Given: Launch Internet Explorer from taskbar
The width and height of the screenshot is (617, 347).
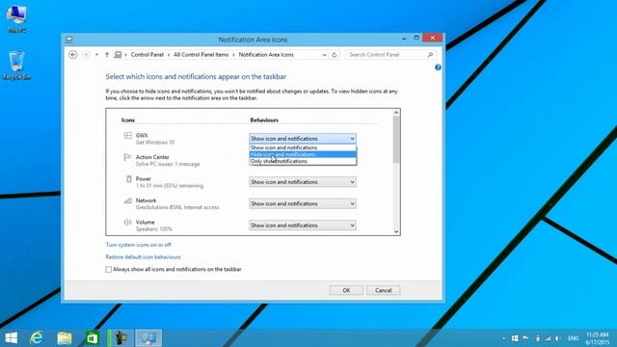Looking at the screenshot, I should tap(37, 337).
